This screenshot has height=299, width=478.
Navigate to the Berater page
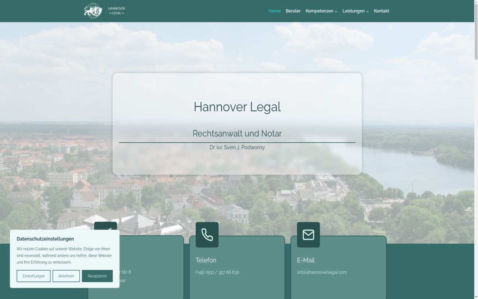(x=293, y=11)
